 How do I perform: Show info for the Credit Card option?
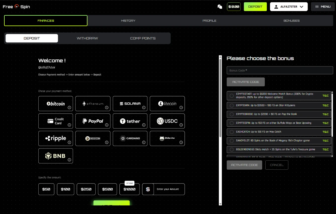pyautogui.click(x=69, y=125)
